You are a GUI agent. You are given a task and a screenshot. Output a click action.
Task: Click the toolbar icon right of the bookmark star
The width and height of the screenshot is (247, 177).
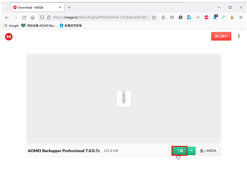click(163, 17)
